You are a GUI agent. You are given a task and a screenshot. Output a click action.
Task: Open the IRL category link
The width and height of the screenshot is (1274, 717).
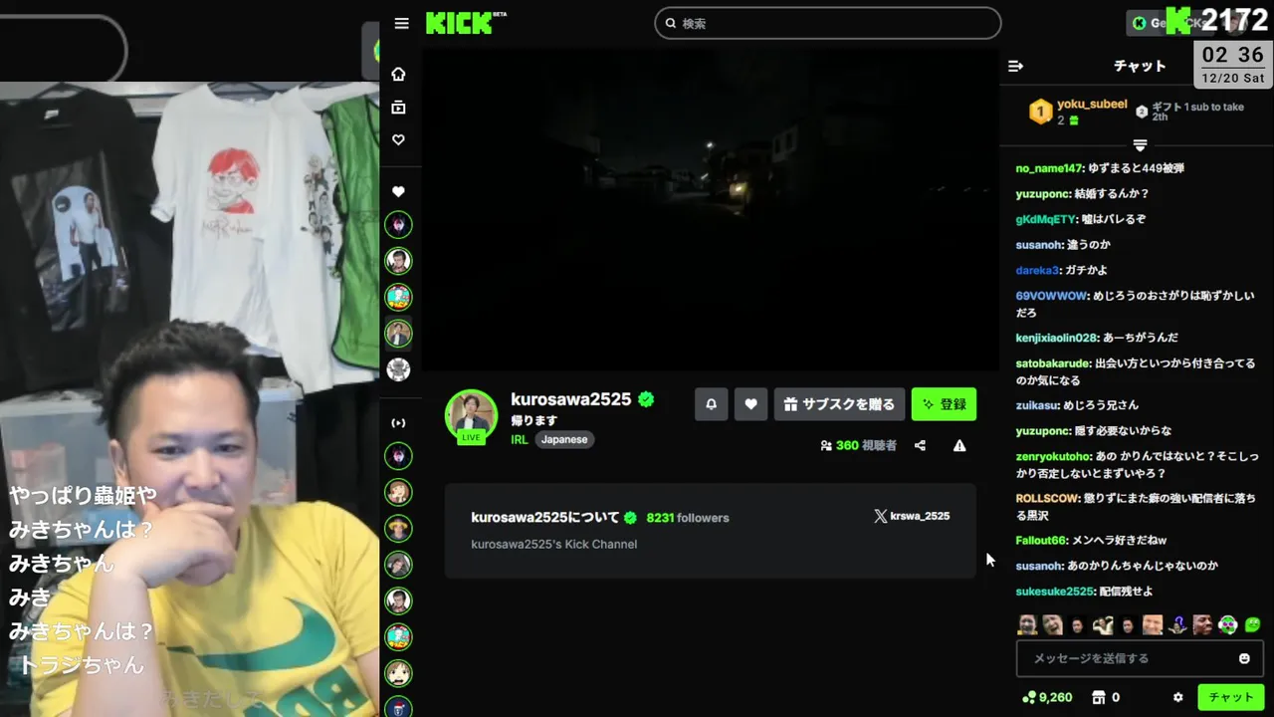520,439
